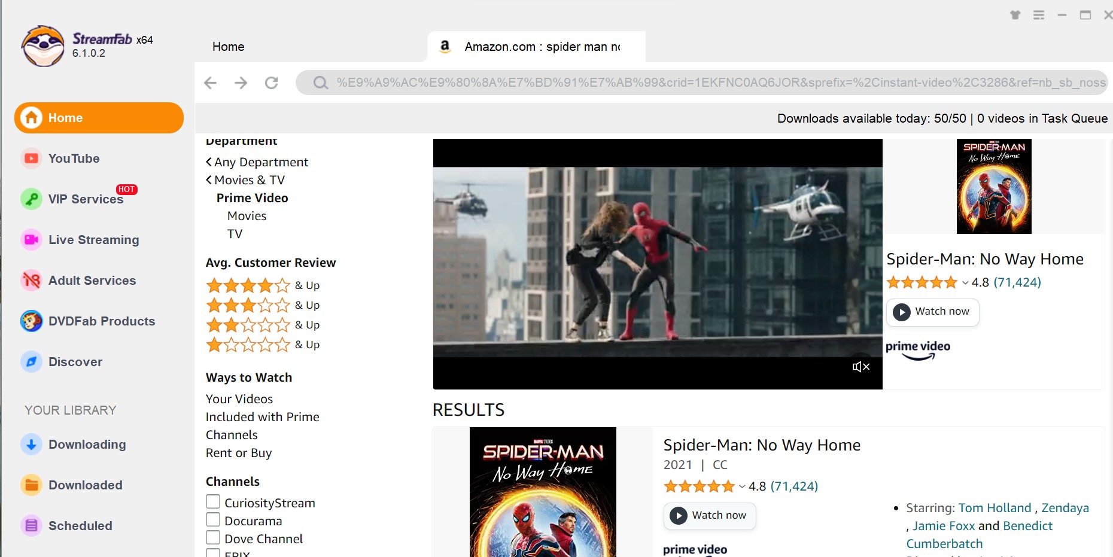1113x557 pixels.
Task: Check the Docurama checkbox
Action: point(213,519)
